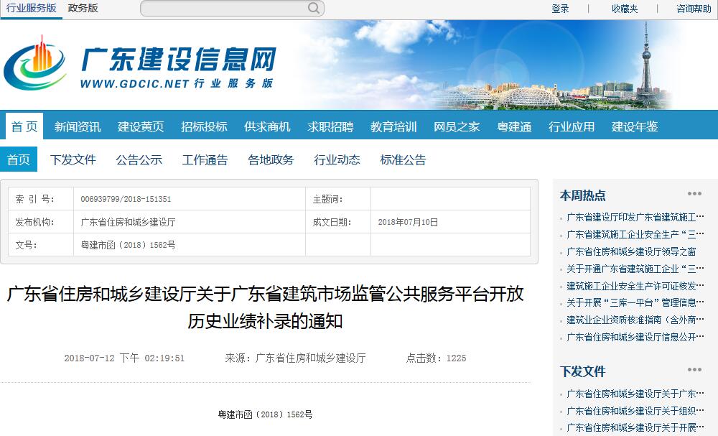Open 下发文件 link ending 关于开展
The image size is (718, 436).
(635, 428)
